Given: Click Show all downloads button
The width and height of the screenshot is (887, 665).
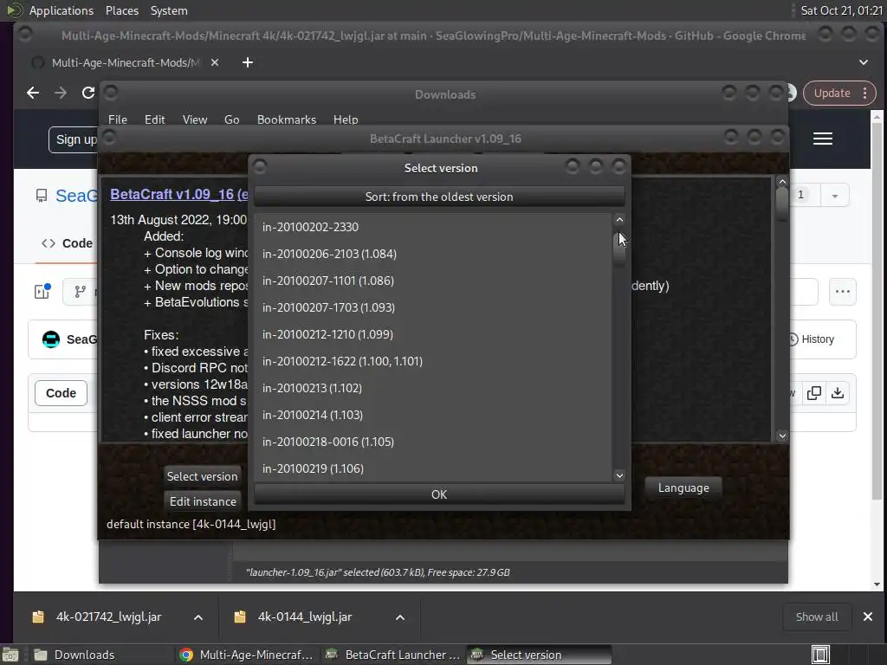Looking at the screenshot, I should pos(816,617).
